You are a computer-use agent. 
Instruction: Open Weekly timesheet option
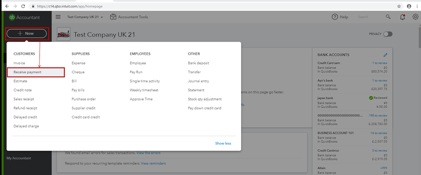coord(144,90)
